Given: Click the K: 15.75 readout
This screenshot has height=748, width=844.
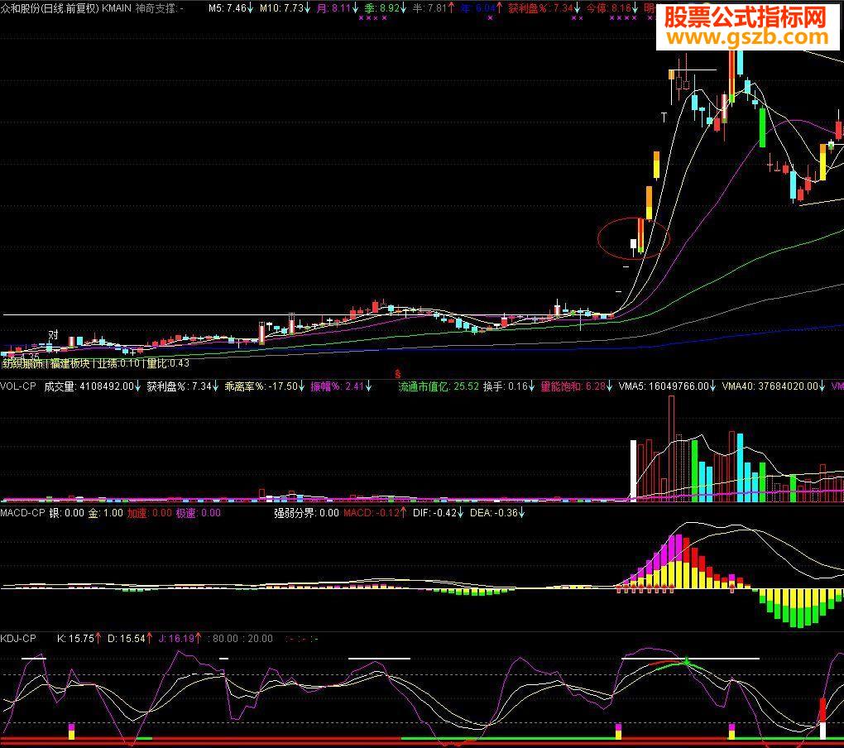Looking at the screenshot, I should pos(79,639).
